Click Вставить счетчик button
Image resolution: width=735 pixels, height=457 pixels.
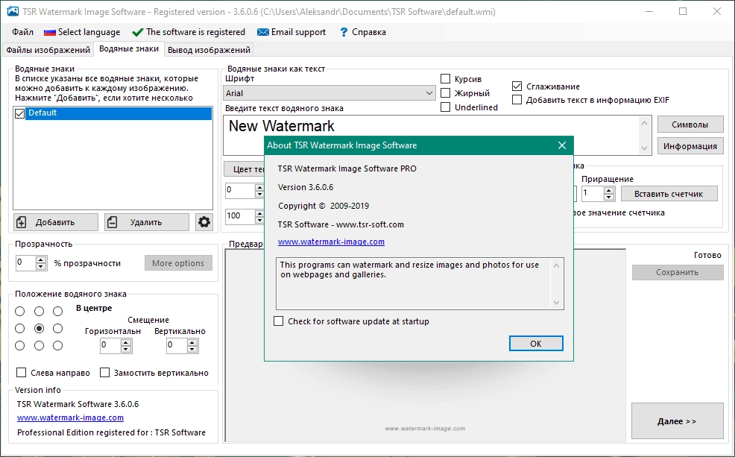pyautogui.click(x=669, y=194)
